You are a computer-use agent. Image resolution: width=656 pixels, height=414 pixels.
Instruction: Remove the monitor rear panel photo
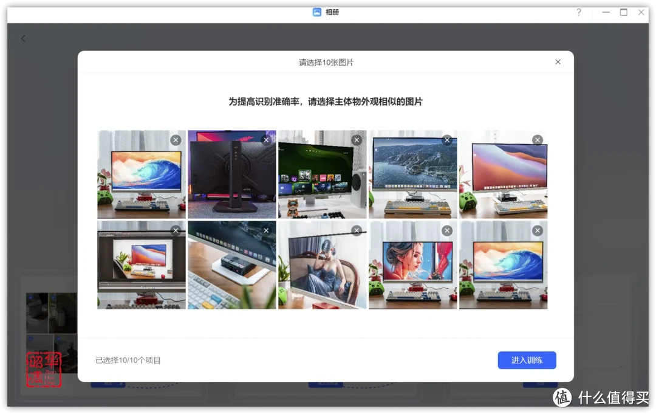coord(266,140)
